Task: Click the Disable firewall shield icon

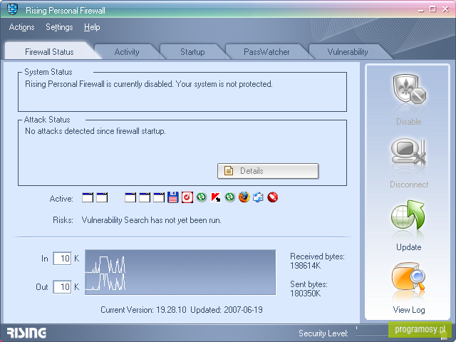Action: pos(409,90)
